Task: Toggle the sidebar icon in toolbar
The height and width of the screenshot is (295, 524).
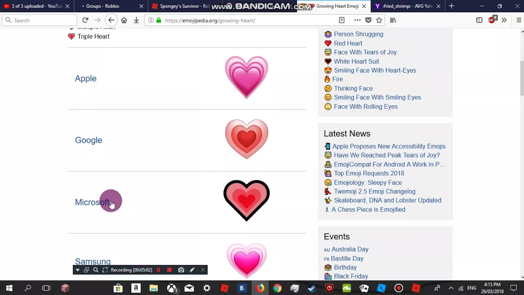Action: (479, 20)
